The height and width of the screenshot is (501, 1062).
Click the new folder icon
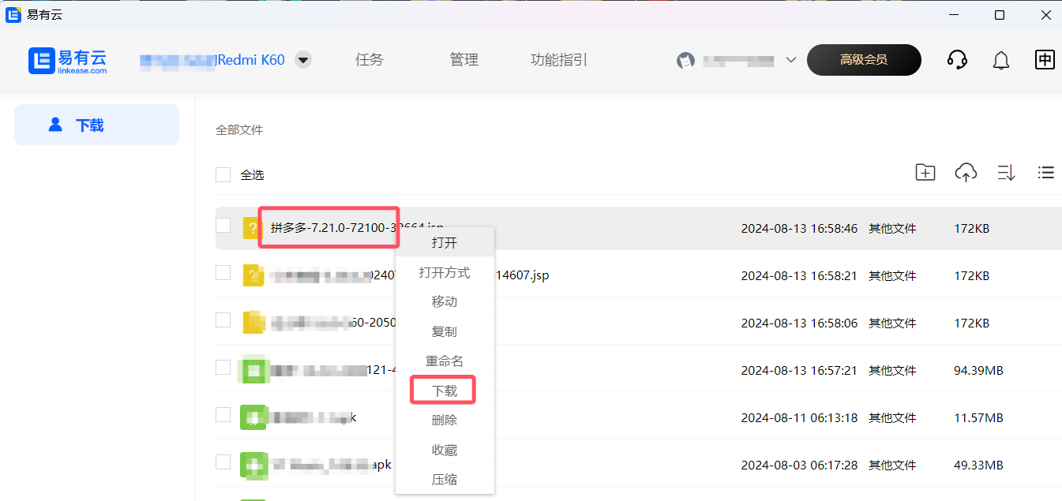(925, 173)
